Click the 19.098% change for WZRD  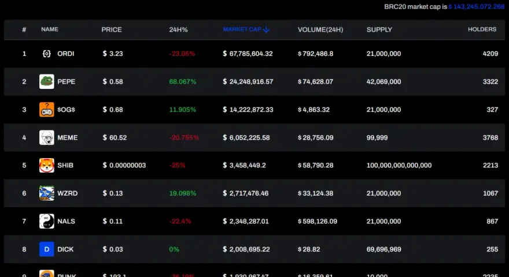(x=183, y=193)
